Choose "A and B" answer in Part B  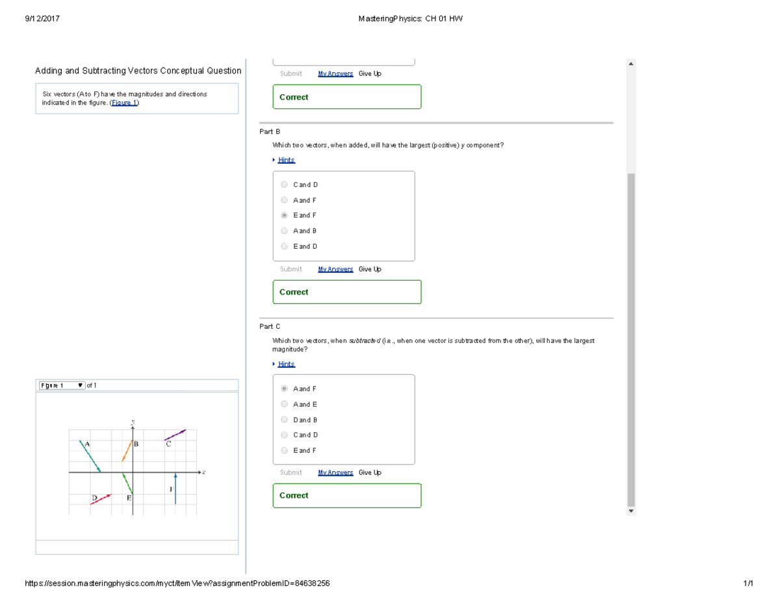point(284,231)
